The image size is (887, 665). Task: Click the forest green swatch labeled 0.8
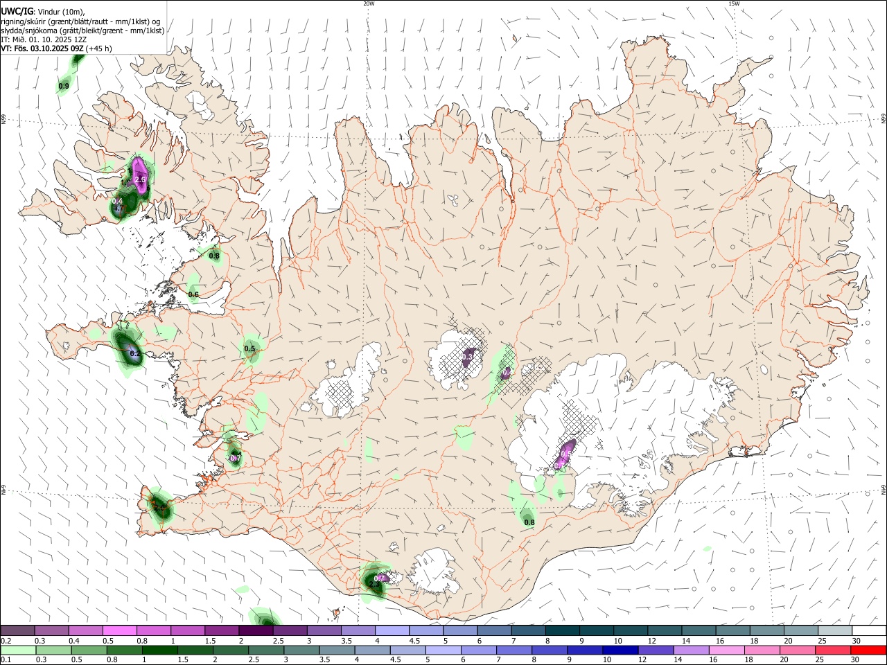pos(124,650)
